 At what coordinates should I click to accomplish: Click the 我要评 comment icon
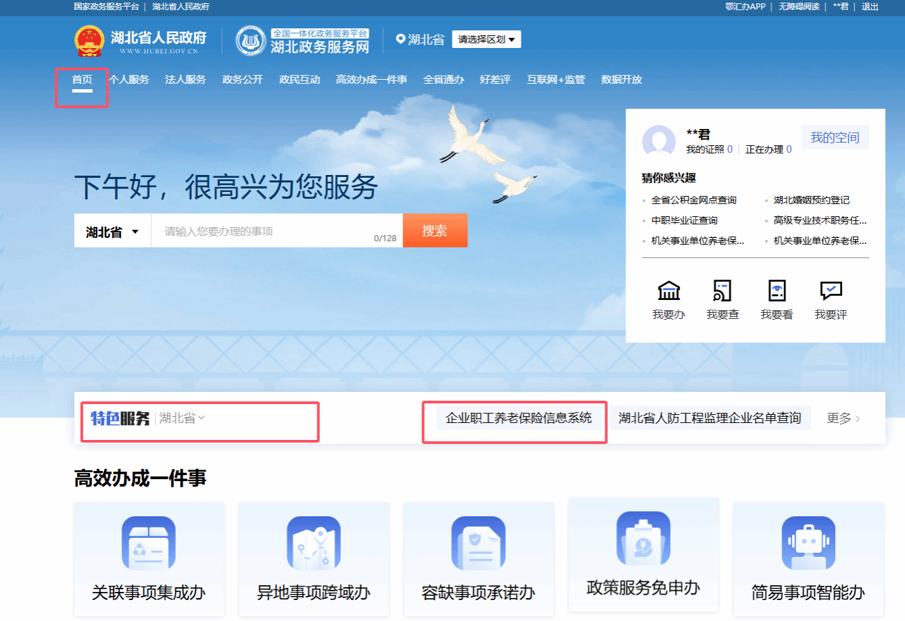pyautogui.click(x=831, y=291)
